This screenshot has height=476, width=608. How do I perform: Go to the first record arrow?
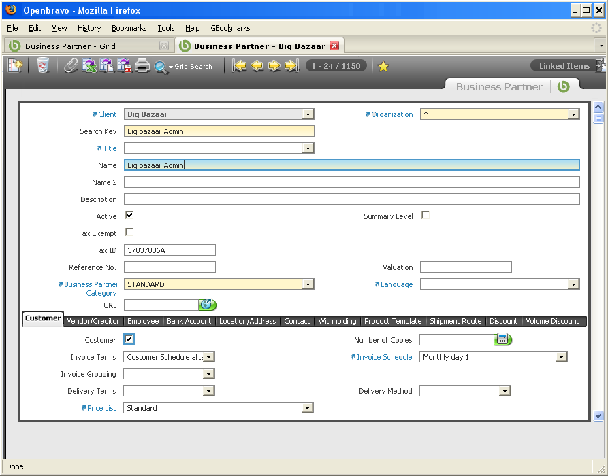(239, 66)
